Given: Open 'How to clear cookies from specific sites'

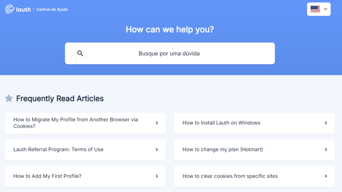Looking at the screenshot, I should pyautogui.click(x=254, y=177).
